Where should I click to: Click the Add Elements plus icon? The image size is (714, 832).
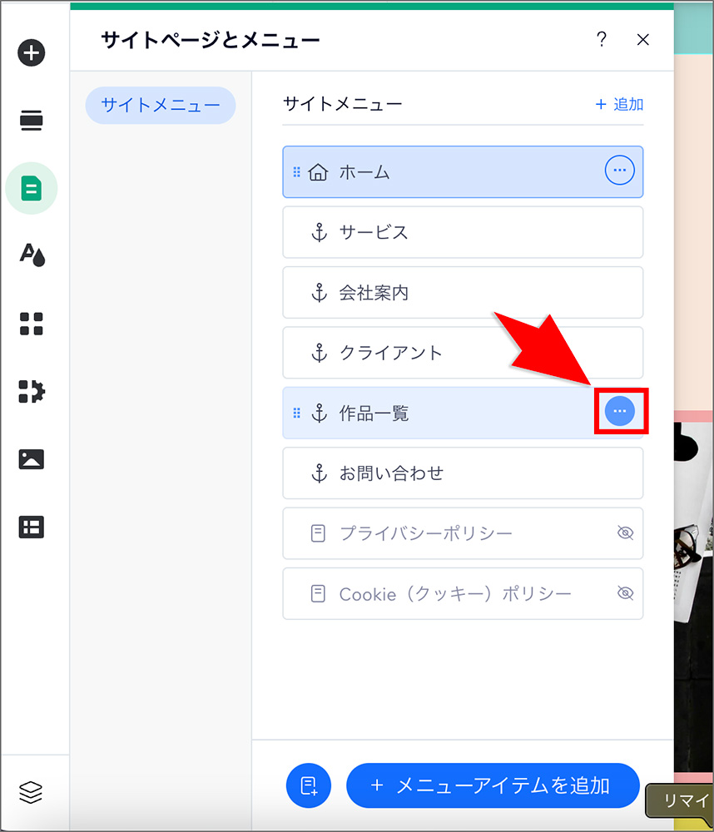pyautogui.click(x=32, y=52)
